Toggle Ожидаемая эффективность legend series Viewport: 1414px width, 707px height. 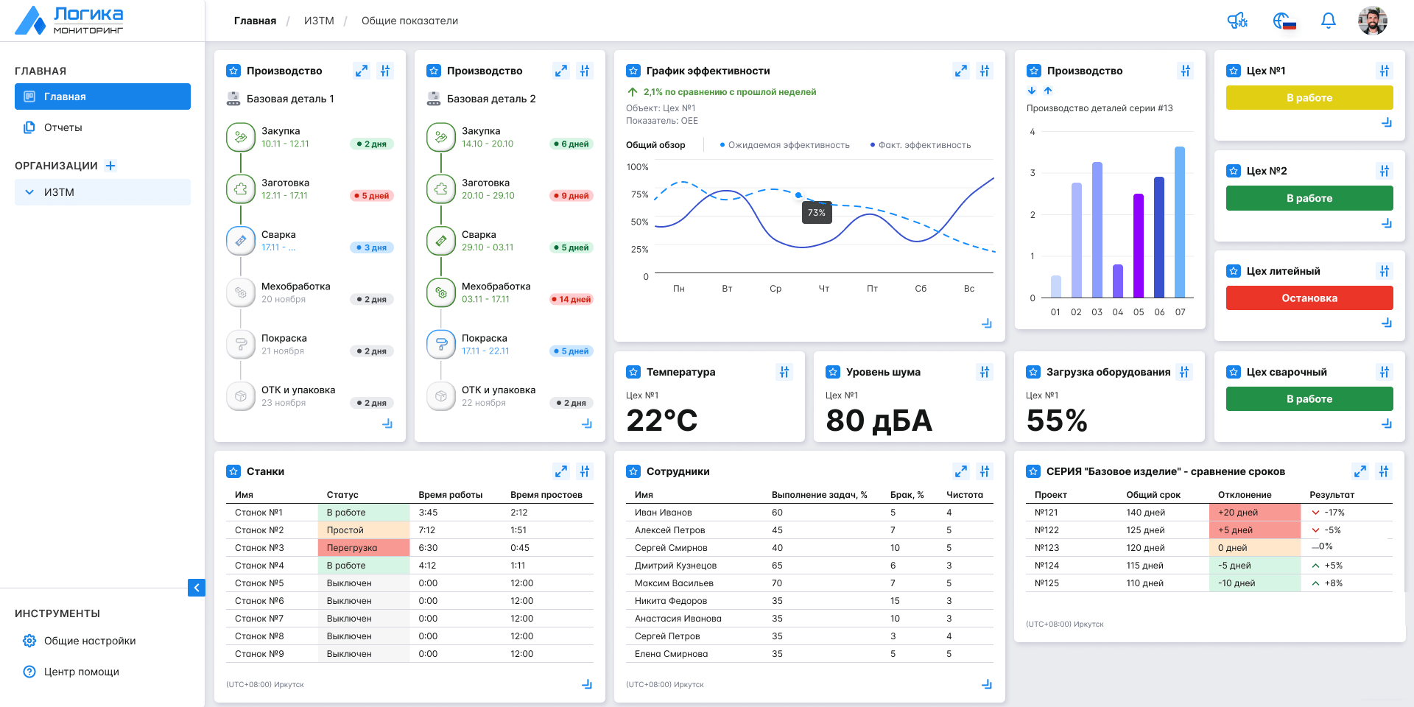click(x=784, y=145)
